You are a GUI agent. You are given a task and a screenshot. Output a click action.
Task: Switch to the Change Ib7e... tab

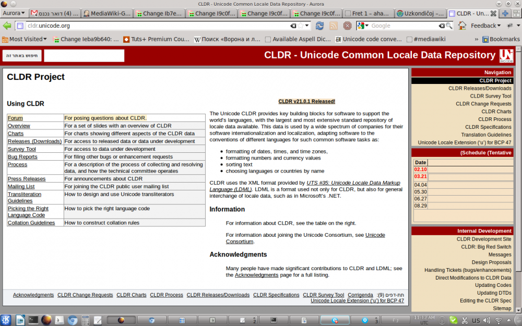159,14
